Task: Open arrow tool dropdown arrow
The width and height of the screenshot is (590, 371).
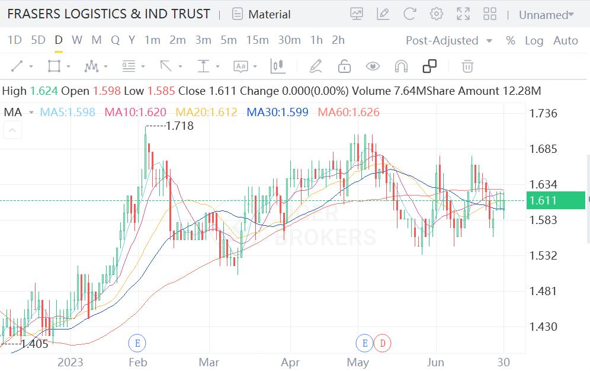Action: [x=180, y=66]
